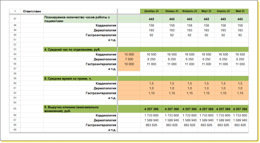Click the "и т.д." label in row 51
This screenshot has height=143, width=260.
[x=112, y=40]
